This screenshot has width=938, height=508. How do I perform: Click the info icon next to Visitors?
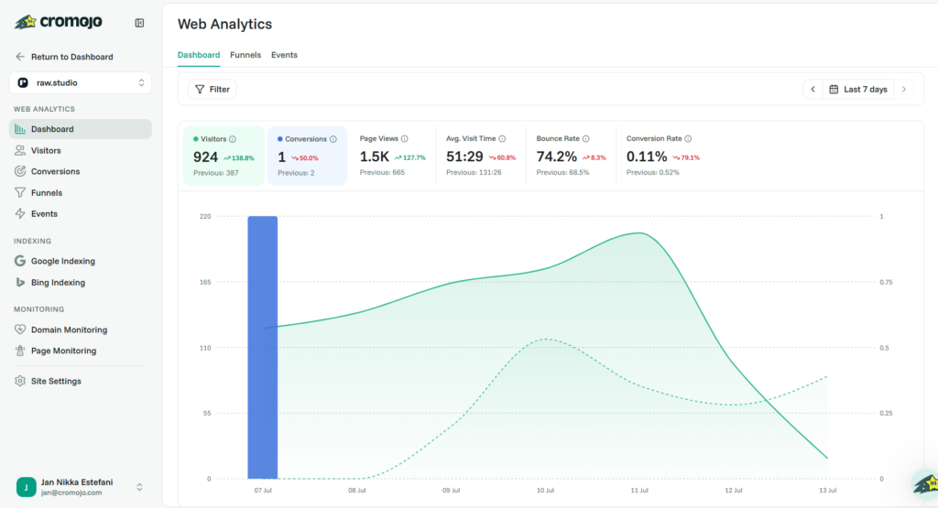coord(233,139)
